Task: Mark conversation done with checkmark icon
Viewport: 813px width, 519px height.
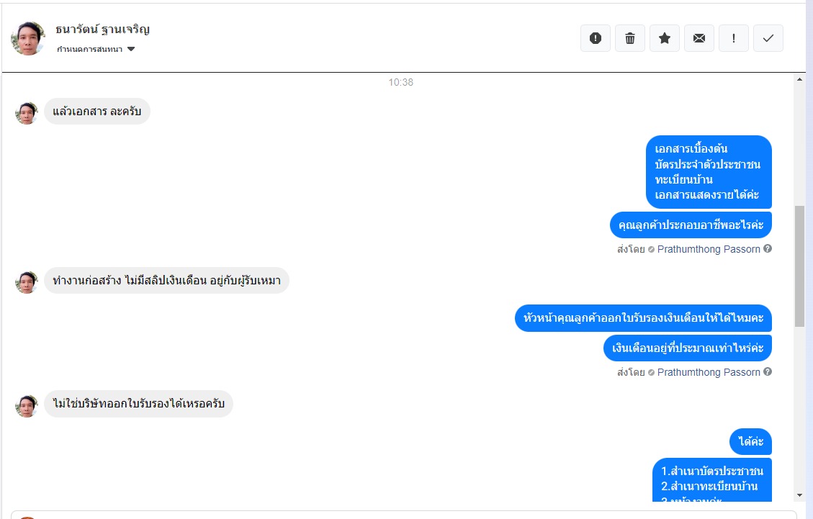Action: 768,38
